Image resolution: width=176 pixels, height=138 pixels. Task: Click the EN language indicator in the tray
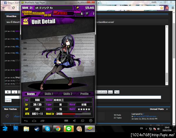pyautogui.click(x=142, y=128)
